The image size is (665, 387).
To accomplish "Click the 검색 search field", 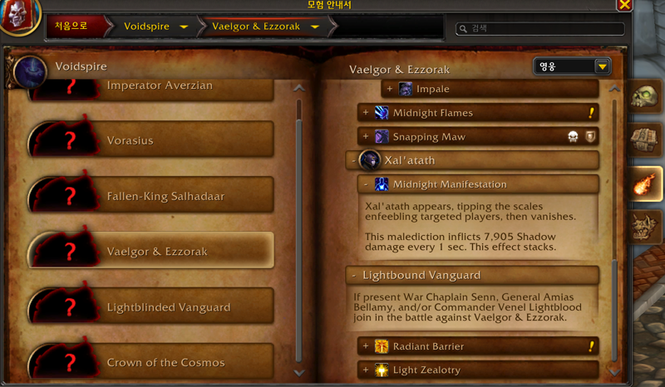I will 539,29.
